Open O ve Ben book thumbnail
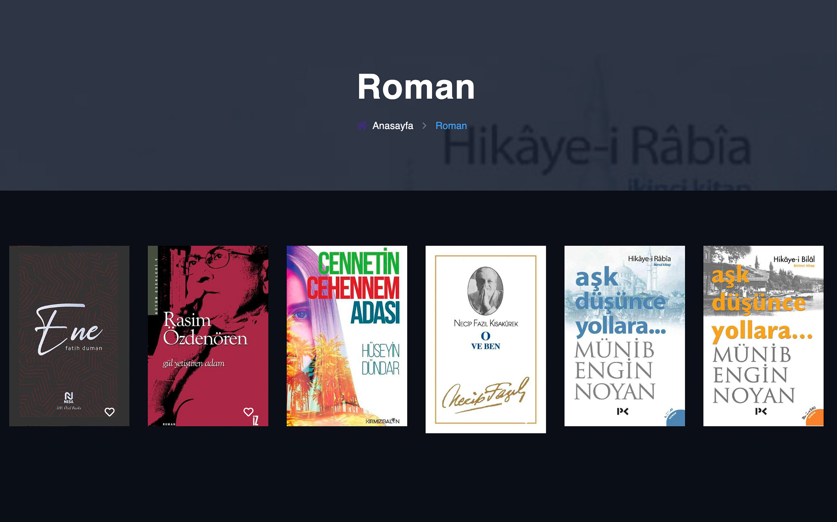 pos(486,339)
